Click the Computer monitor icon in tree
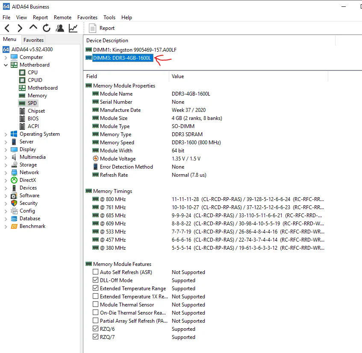Screen dimensions: 362x353 [x=14, y=57]
